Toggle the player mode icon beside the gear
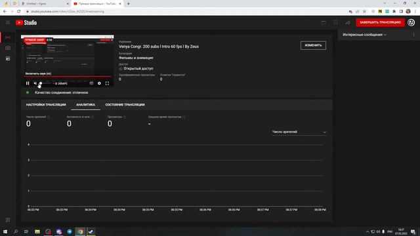 click(x=91, y=83)
